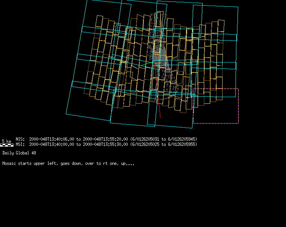The image size is (286, 227).
Task: Click the checkered 5 km scale bar
Action: tap(7, 145)
